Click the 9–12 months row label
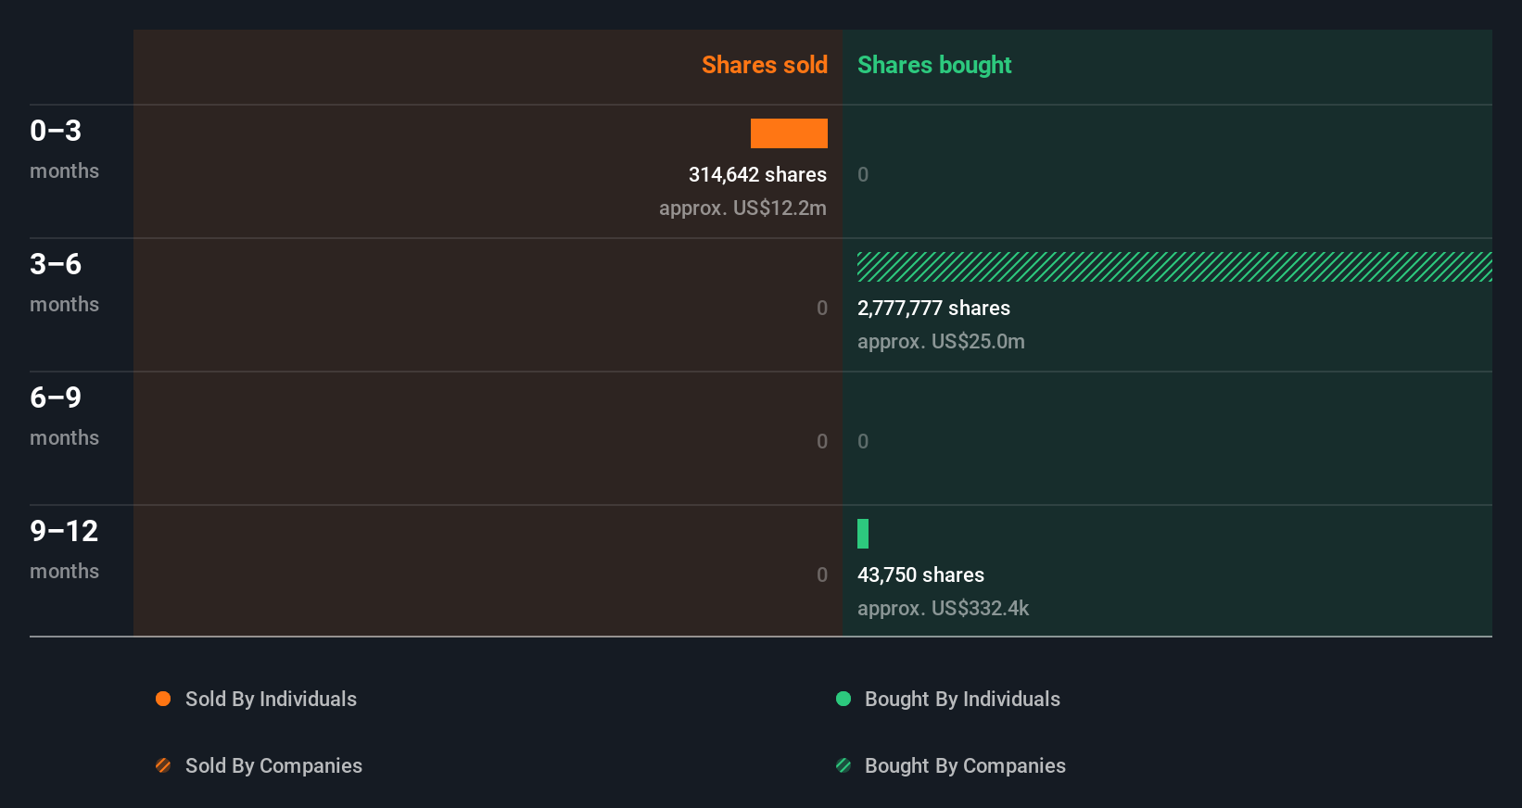Screen dimensions: 1522x808 coord(64,549)
